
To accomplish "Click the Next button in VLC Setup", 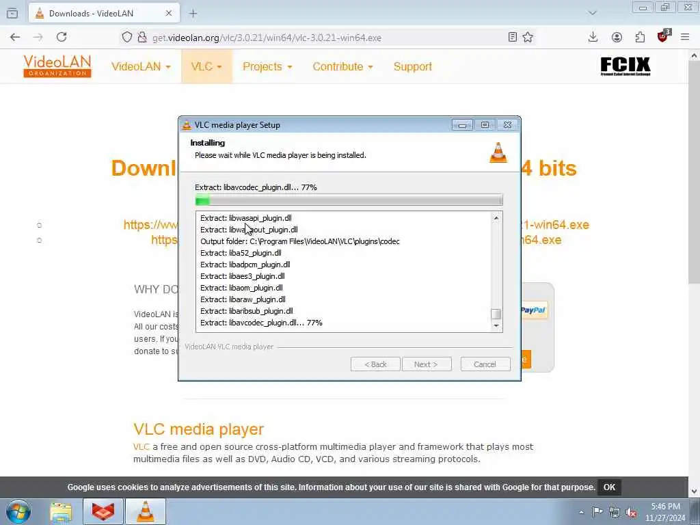I will (427, 364).
